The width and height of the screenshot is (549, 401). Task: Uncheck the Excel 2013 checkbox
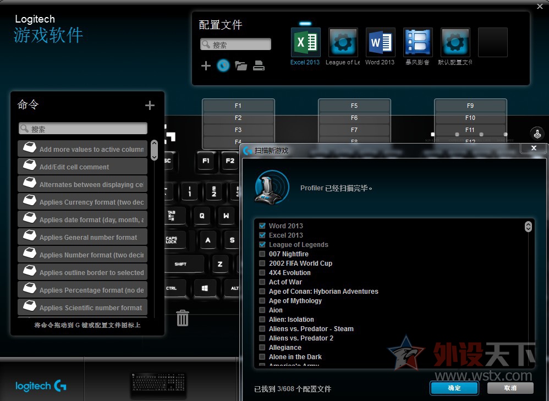(262, 235)
